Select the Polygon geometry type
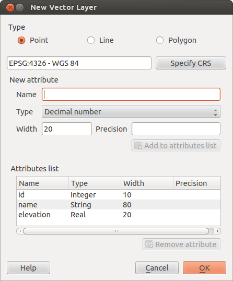Viewport: 233px width, 281px height. click(x=160, y=40)
